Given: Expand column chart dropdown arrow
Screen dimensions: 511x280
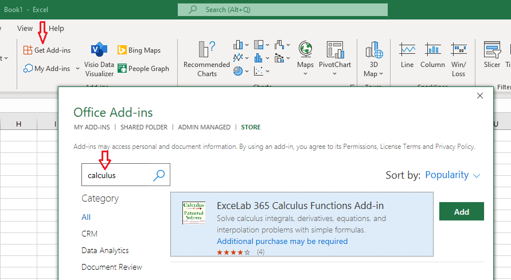Looking at the screenshot, I should (247, 45).
